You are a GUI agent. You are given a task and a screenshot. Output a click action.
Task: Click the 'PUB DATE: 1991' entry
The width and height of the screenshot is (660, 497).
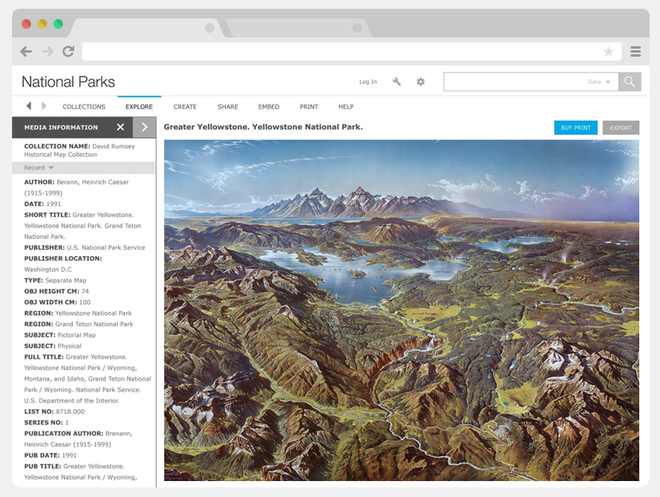pos(50,456)
